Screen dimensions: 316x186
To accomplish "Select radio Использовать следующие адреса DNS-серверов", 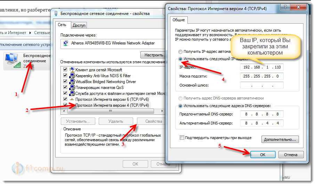I will (x=180, y=106).
